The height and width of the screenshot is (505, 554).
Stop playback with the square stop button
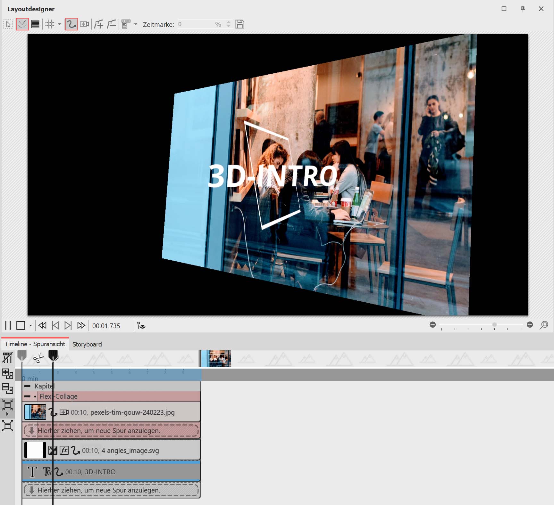pyautogui.click(x=21, y=326)
